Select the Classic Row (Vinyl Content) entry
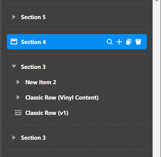The image size is (161, 157). (62, 98)
